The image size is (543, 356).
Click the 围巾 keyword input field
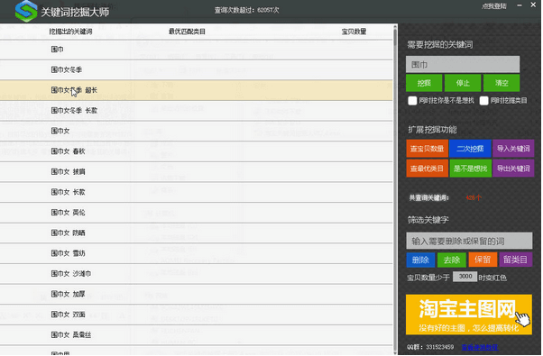pos(463,64)
